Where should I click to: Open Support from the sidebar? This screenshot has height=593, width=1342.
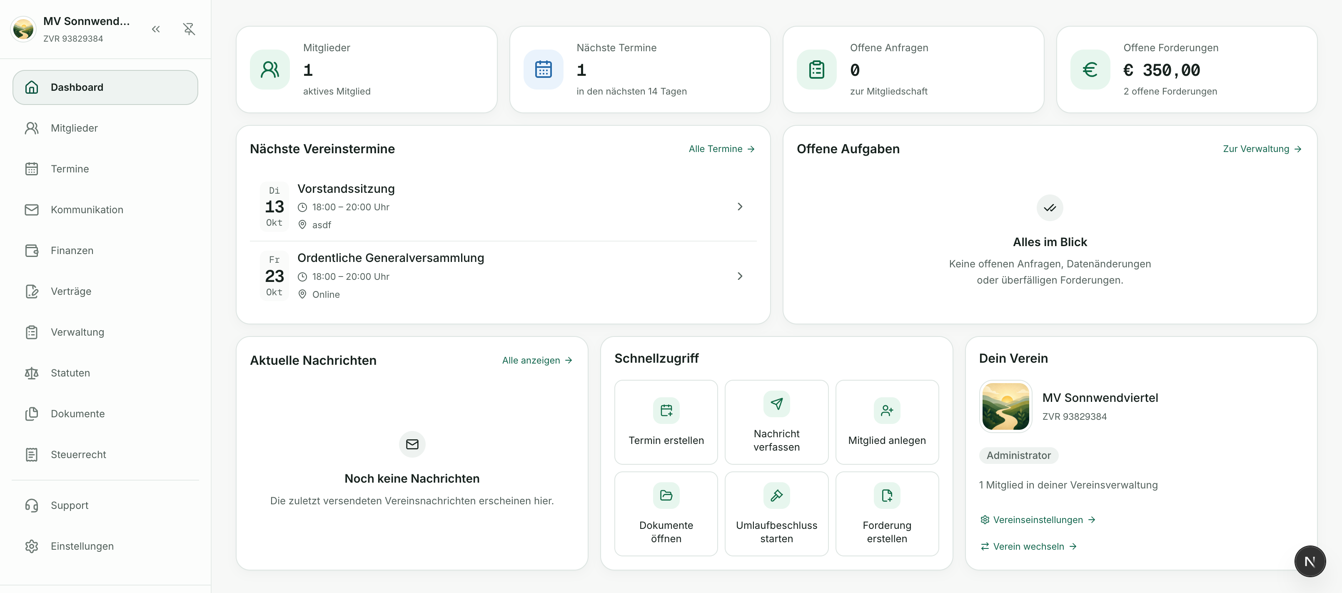click(x=105, y=506)
